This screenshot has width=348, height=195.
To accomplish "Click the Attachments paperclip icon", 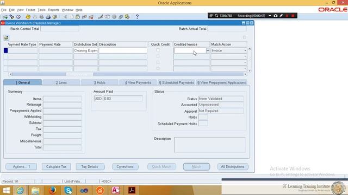I will pos(121,17).
